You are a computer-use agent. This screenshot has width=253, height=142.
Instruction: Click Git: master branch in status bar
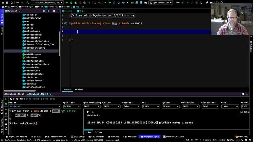coord(219,140)
